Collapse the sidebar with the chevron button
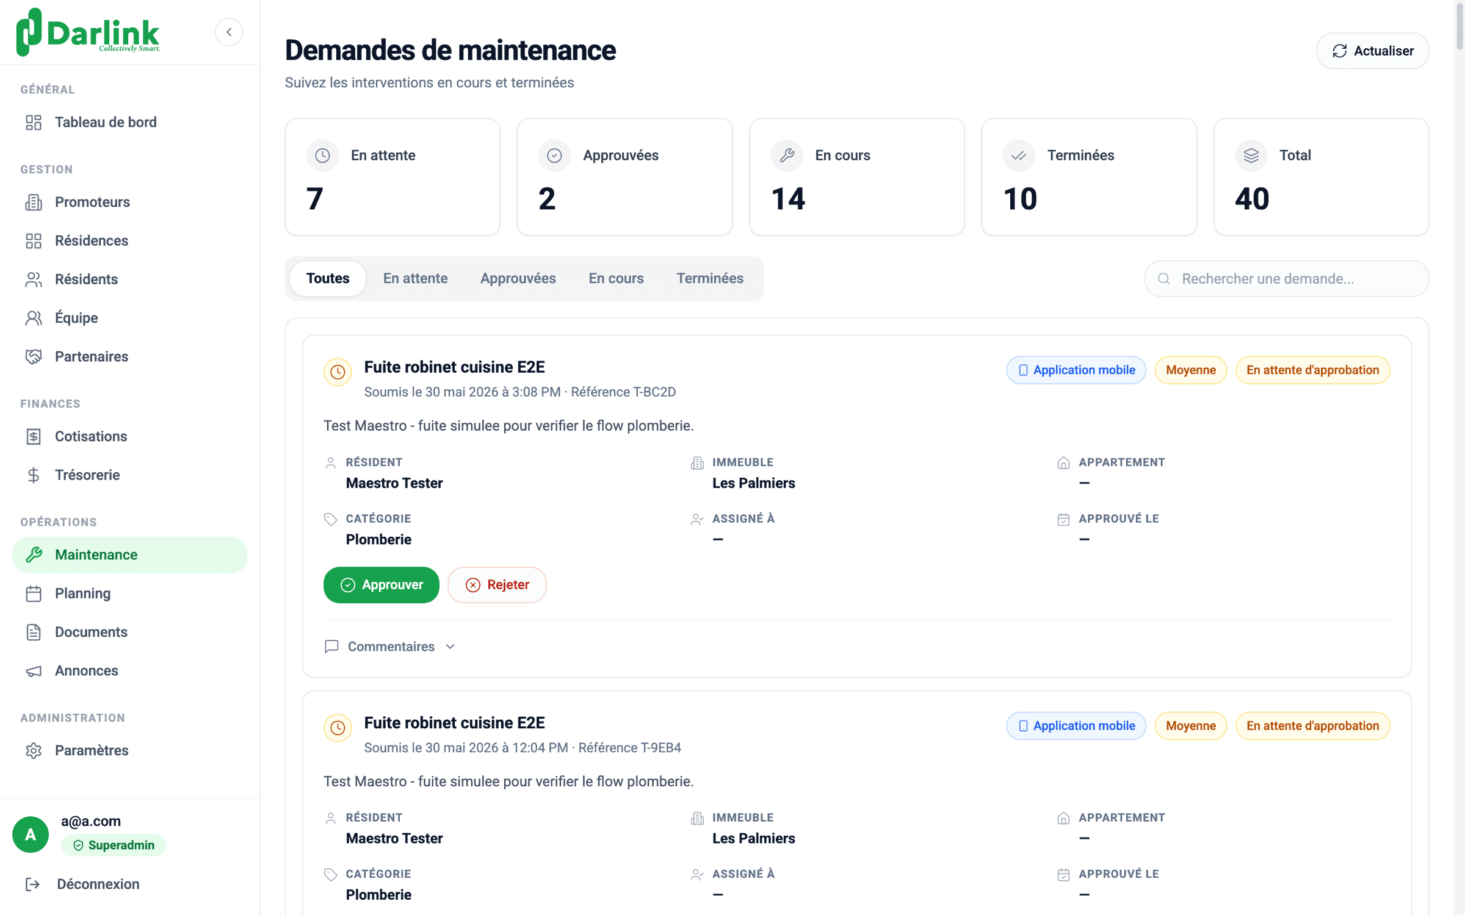Viewport: 1465px width, 915px height. coord(229,32)
